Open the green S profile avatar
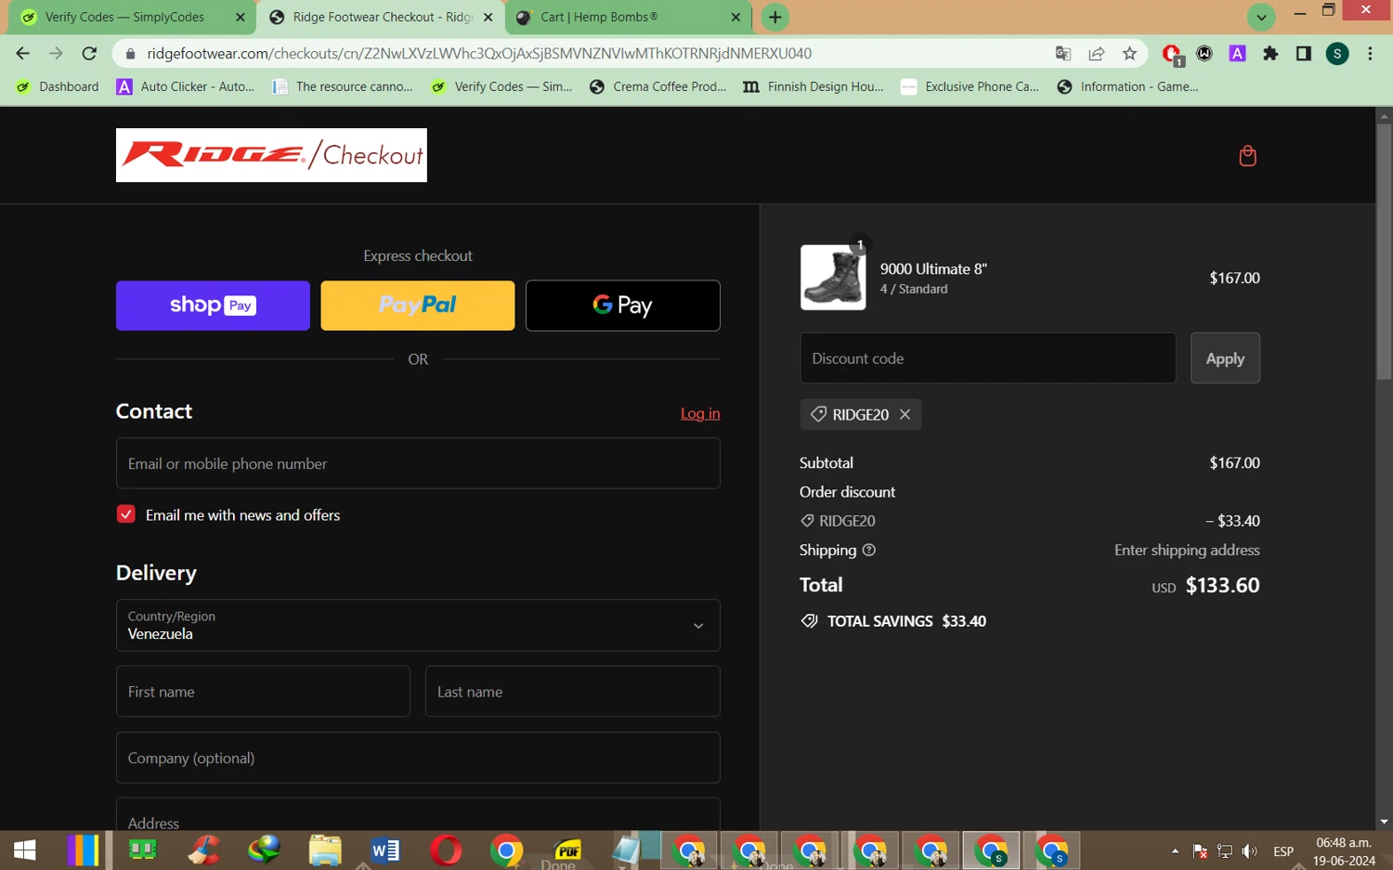Screen dimensions: 1393x870 coord(1337,54)
